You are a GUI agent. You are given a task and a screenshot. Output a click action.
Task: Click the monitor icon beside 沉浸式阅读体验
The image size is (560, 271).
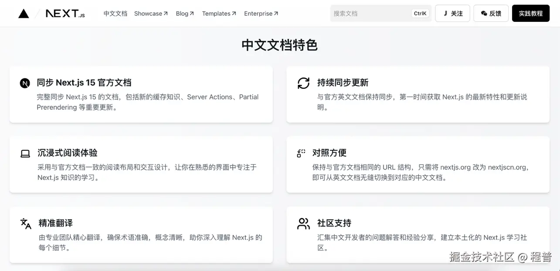click(x=25, y=153)
